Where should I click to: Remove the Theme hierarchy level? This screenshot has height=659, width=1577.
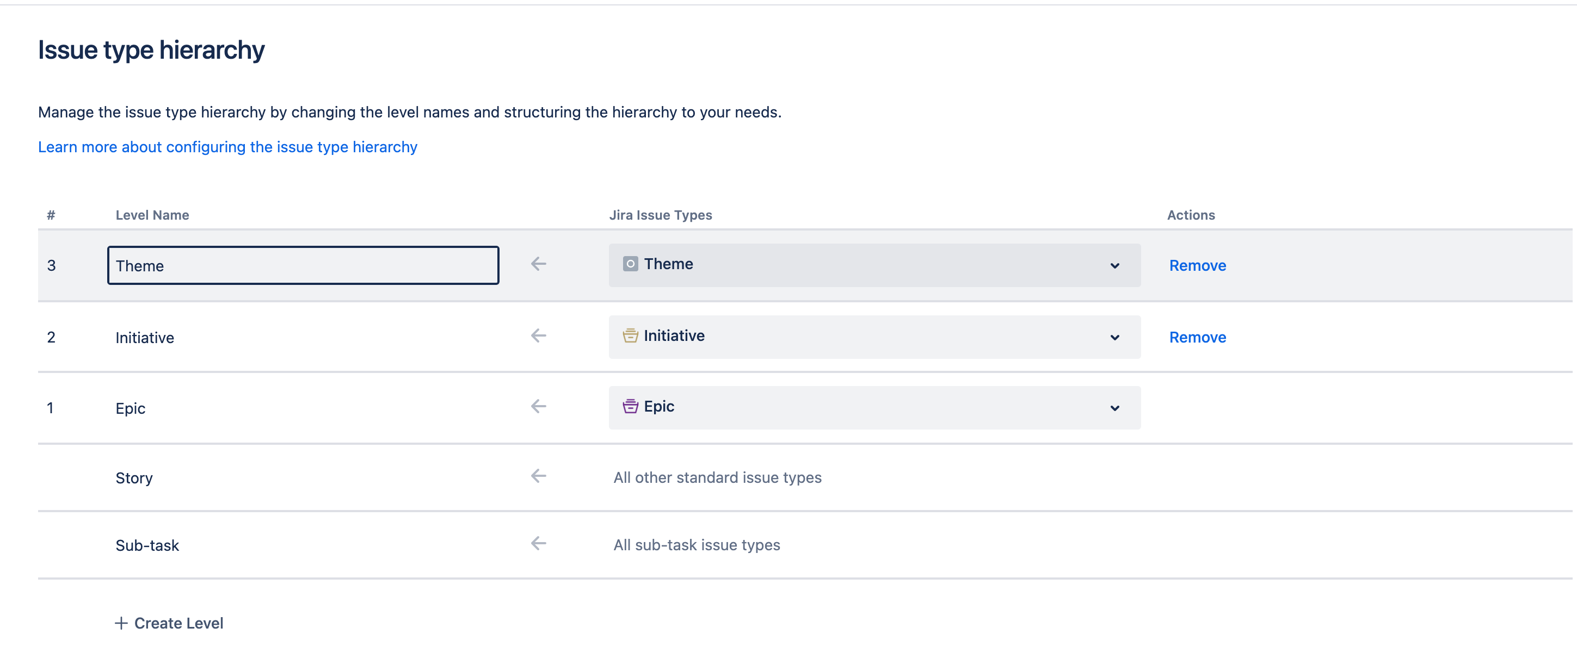[x=1197, y=265]
